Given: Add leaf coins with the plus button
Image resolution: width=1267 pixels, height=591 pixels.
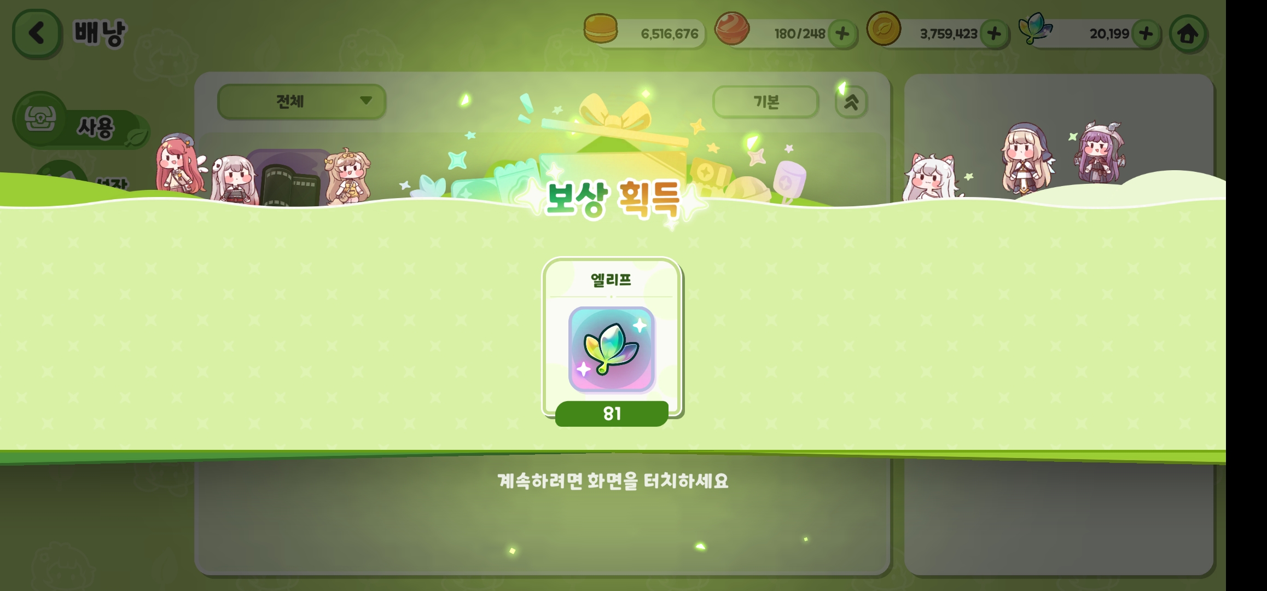Looking at the screenshot, I should [x=994, y=34].
